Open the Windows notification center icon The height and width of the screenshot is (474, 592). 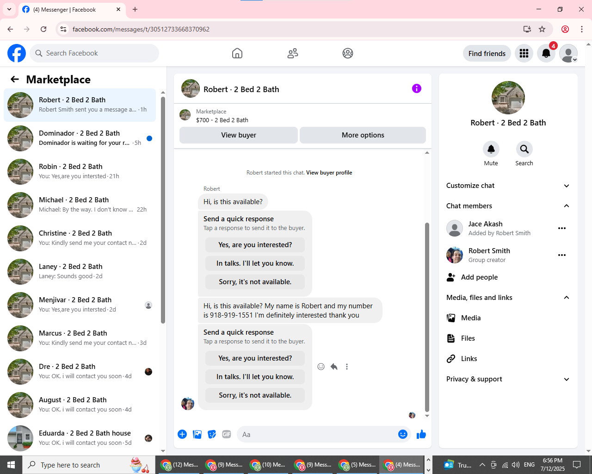(577, 465)
